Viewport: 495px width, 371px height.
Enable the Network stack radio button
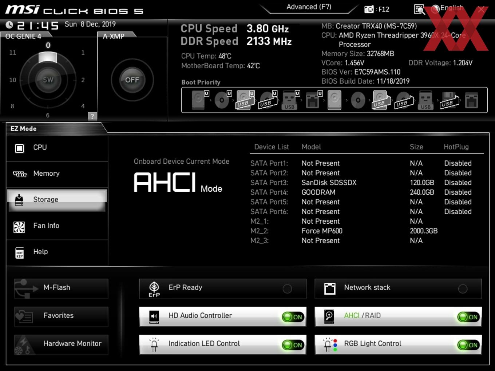[463, 289]
